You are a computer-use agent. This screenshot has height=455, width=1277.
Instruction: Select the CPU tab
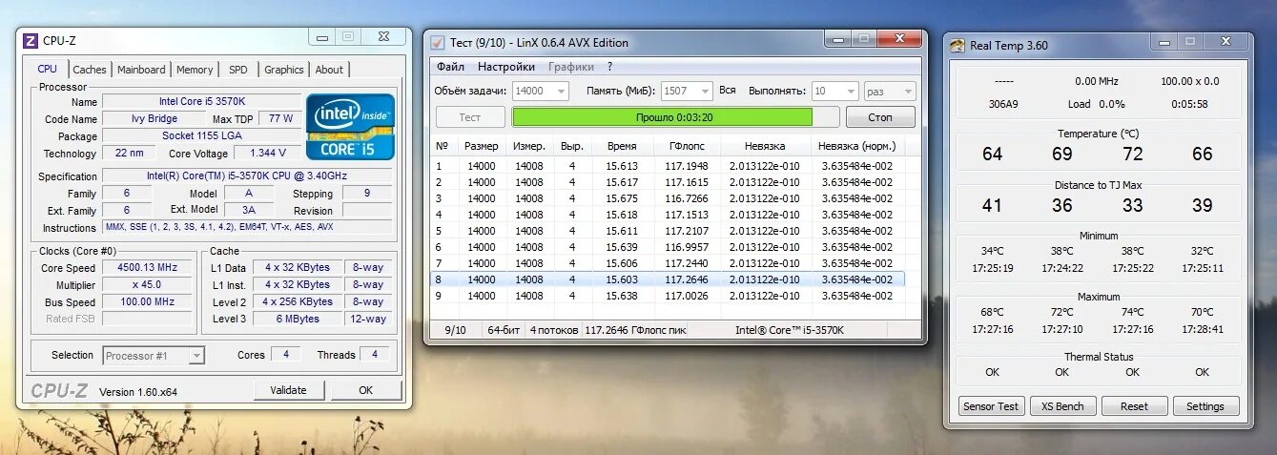coord(48,69)
